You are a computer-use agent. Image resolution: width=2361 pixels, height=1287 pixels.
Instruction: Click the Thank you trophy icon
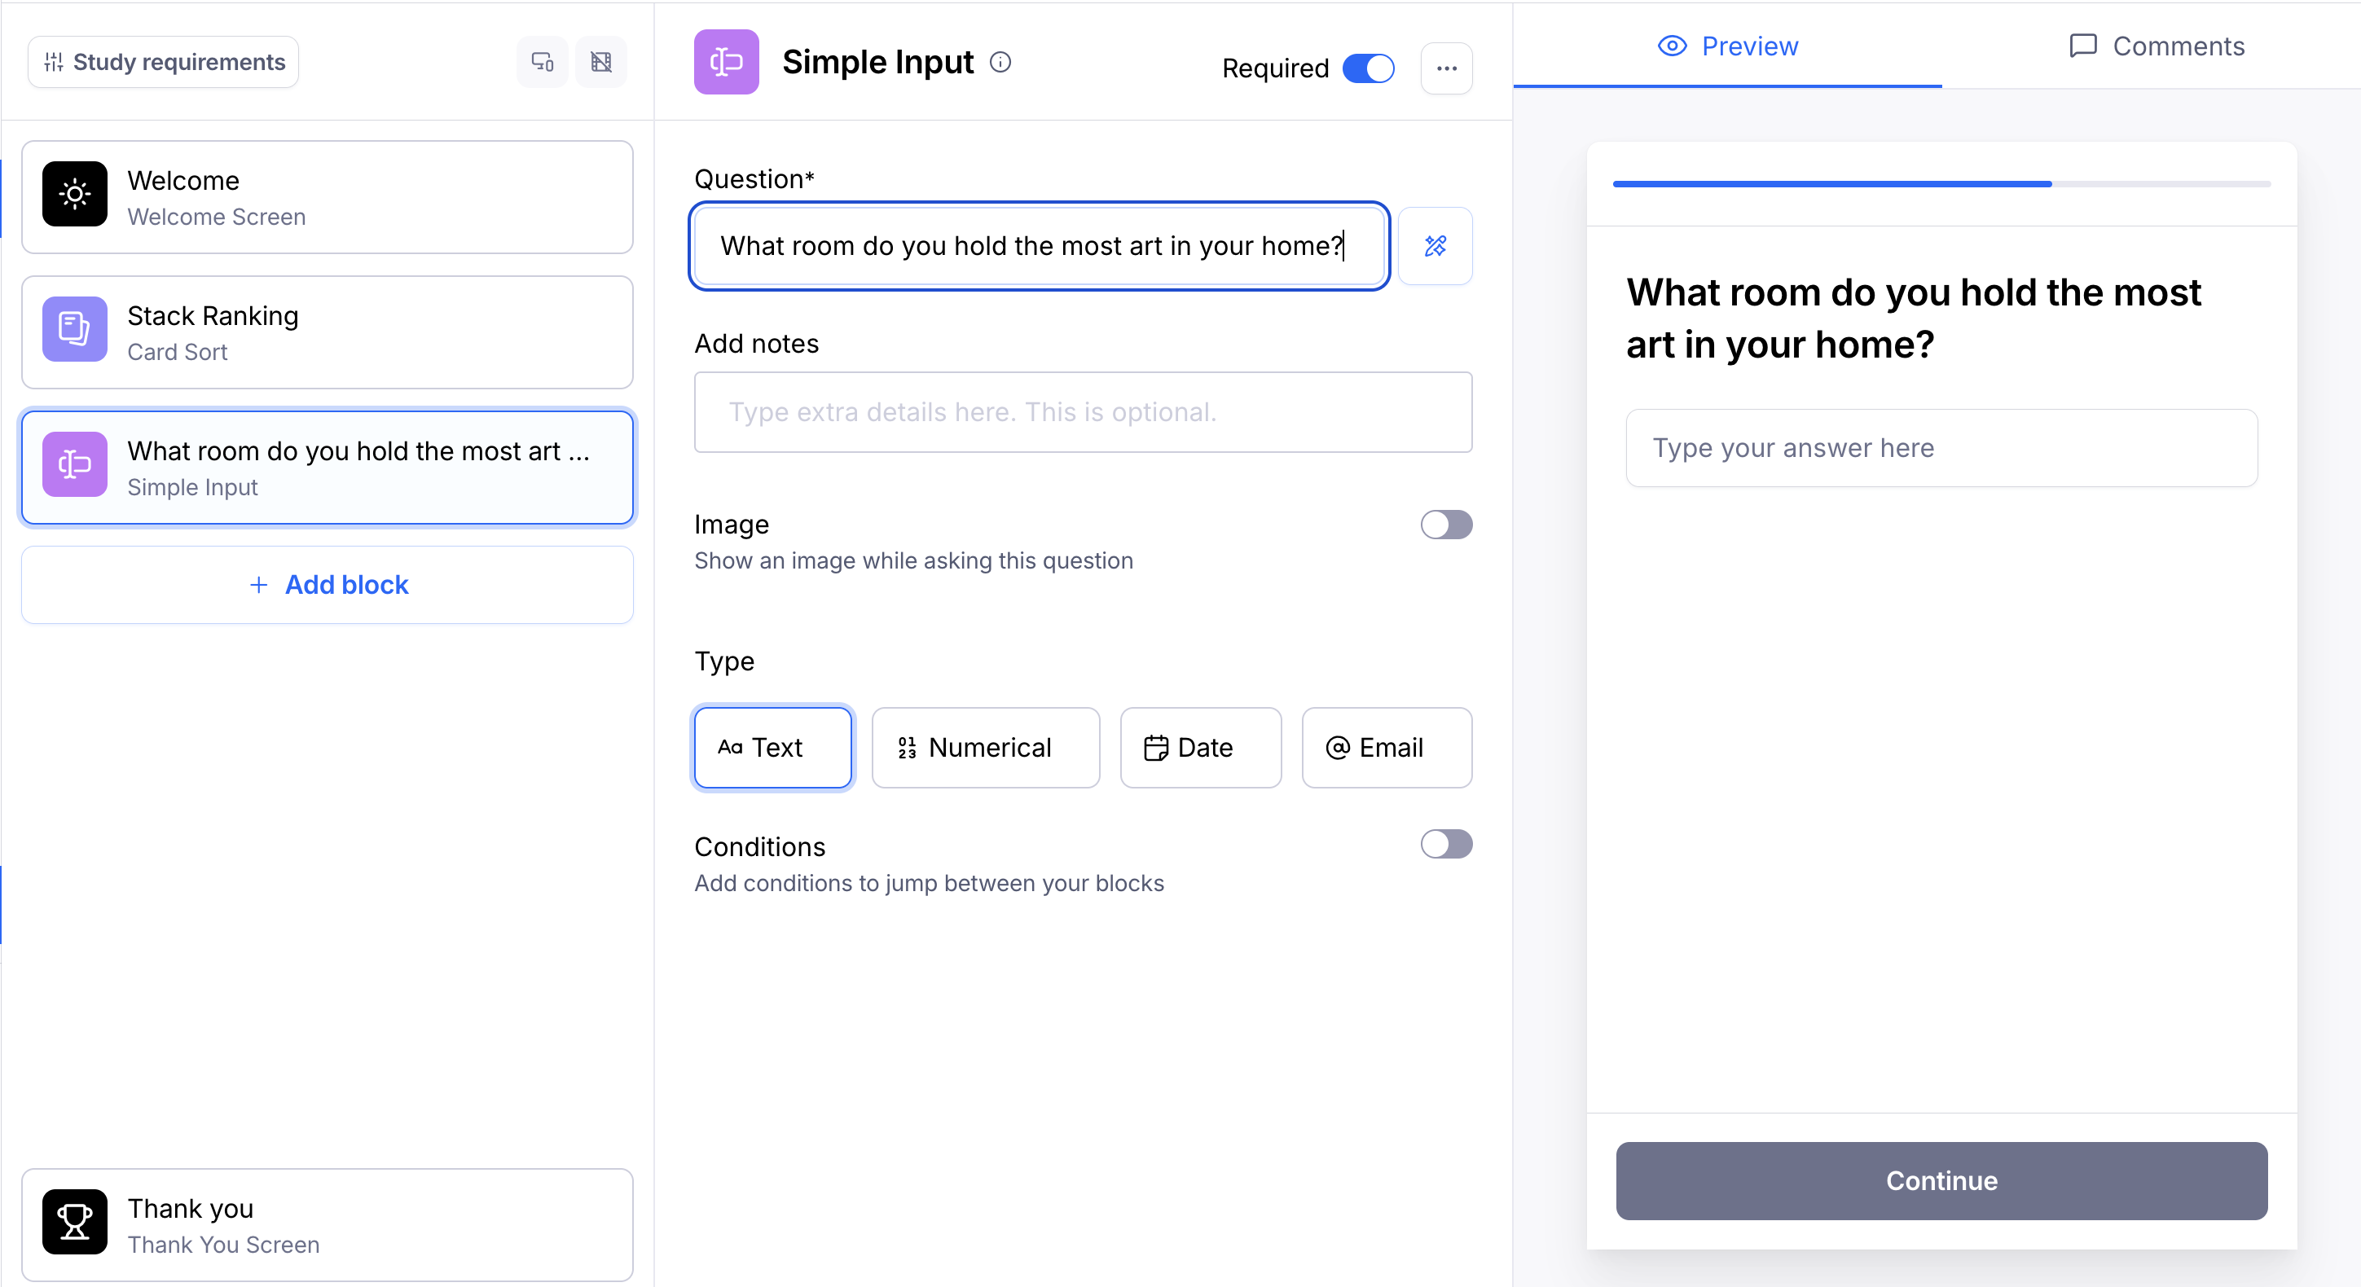point(75,1222)
